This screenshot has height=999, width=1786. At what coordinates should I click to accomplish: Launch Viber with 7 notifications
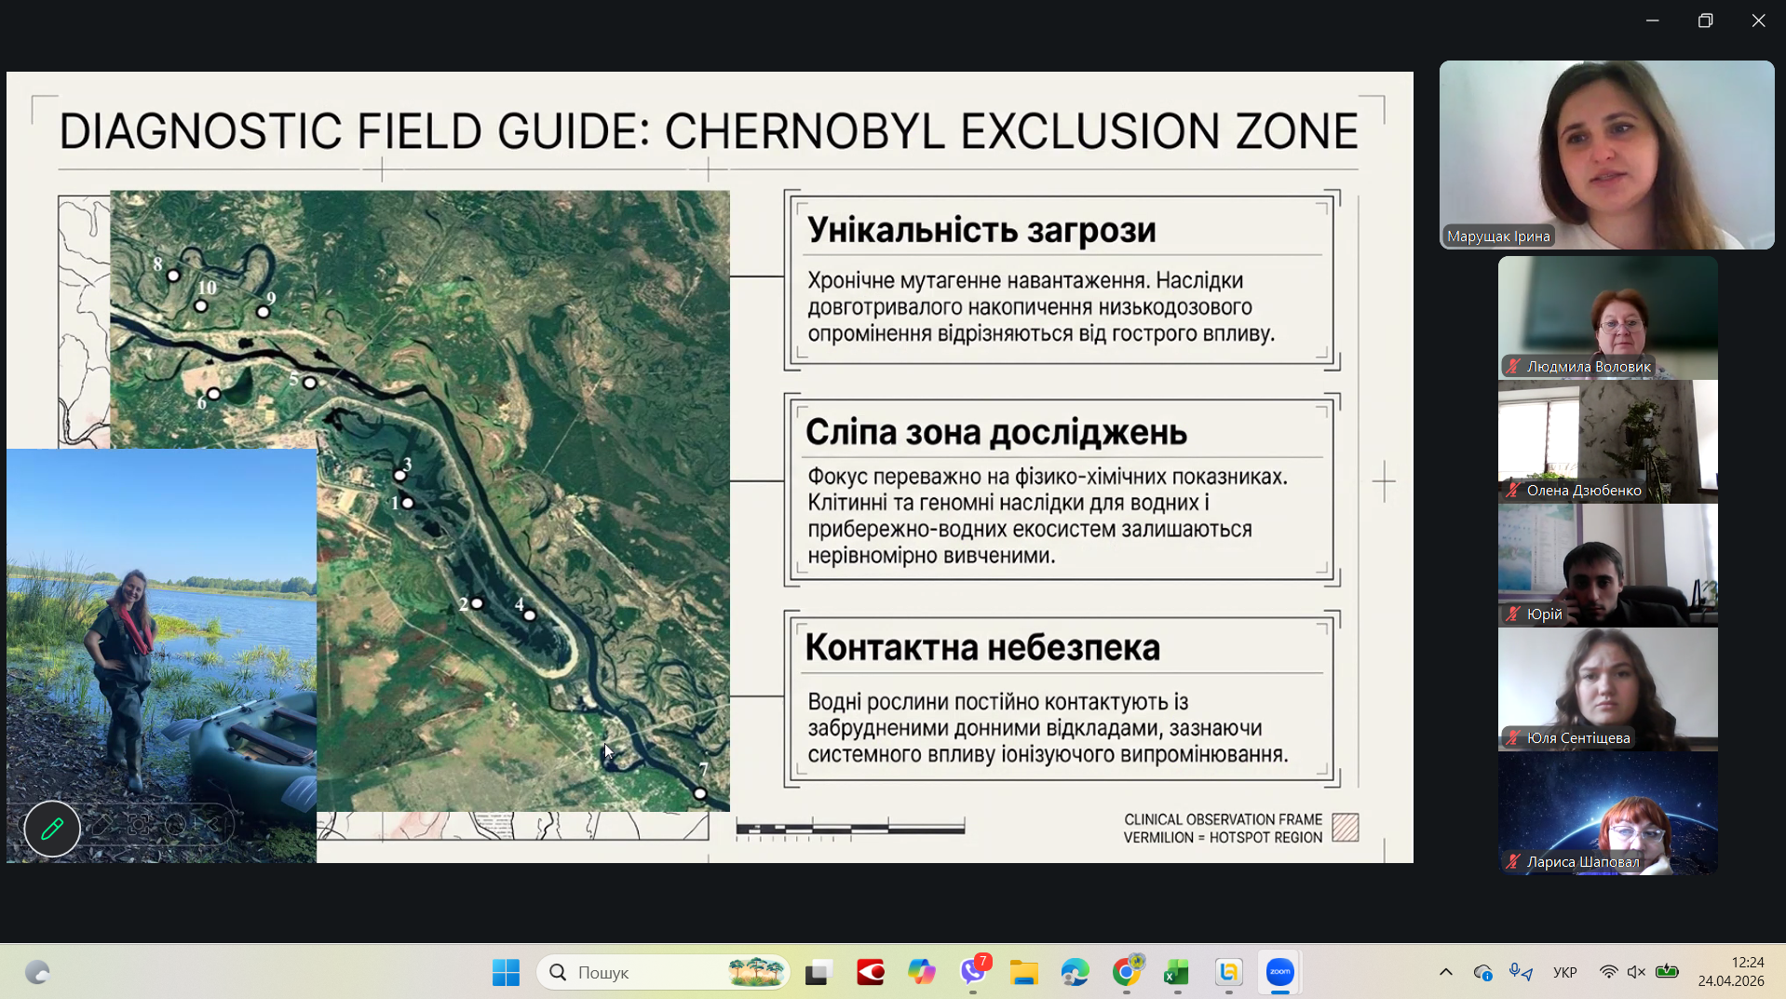point(974,972)
